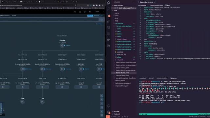Open more actions ellipsis in Explorer header
The width and height of the screenshot is (210, 118).
tap(134, 2)
